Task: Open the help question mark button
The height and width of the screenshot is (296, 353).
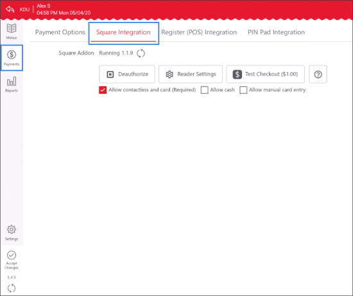Action: click(318, 74)
